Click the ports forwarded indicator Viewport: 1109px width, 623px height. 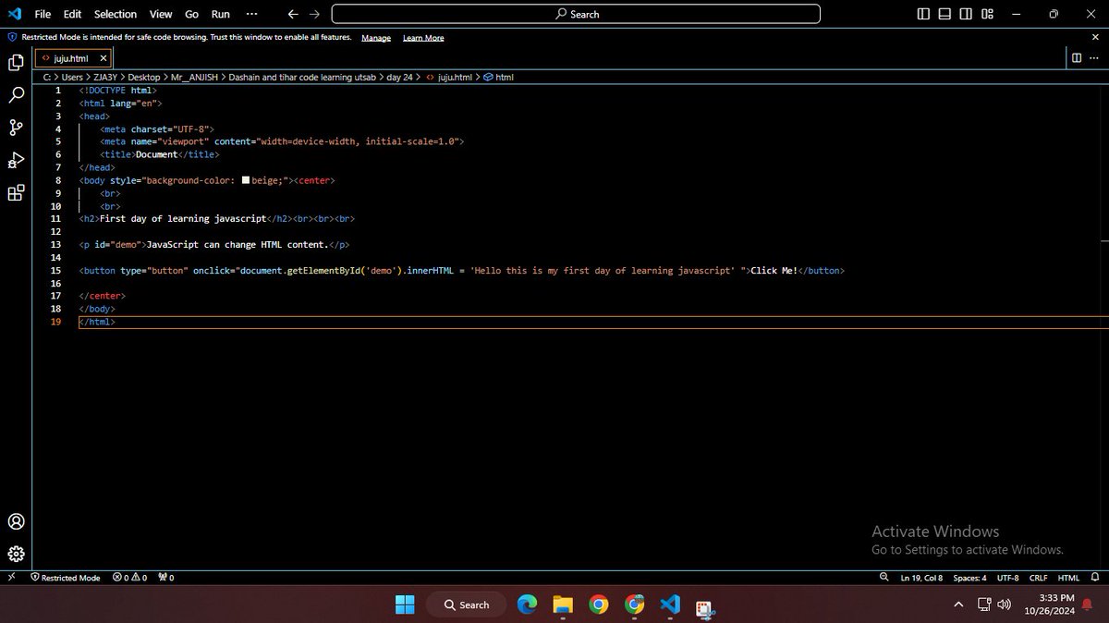pyautogui.click(x=166, y=577)
